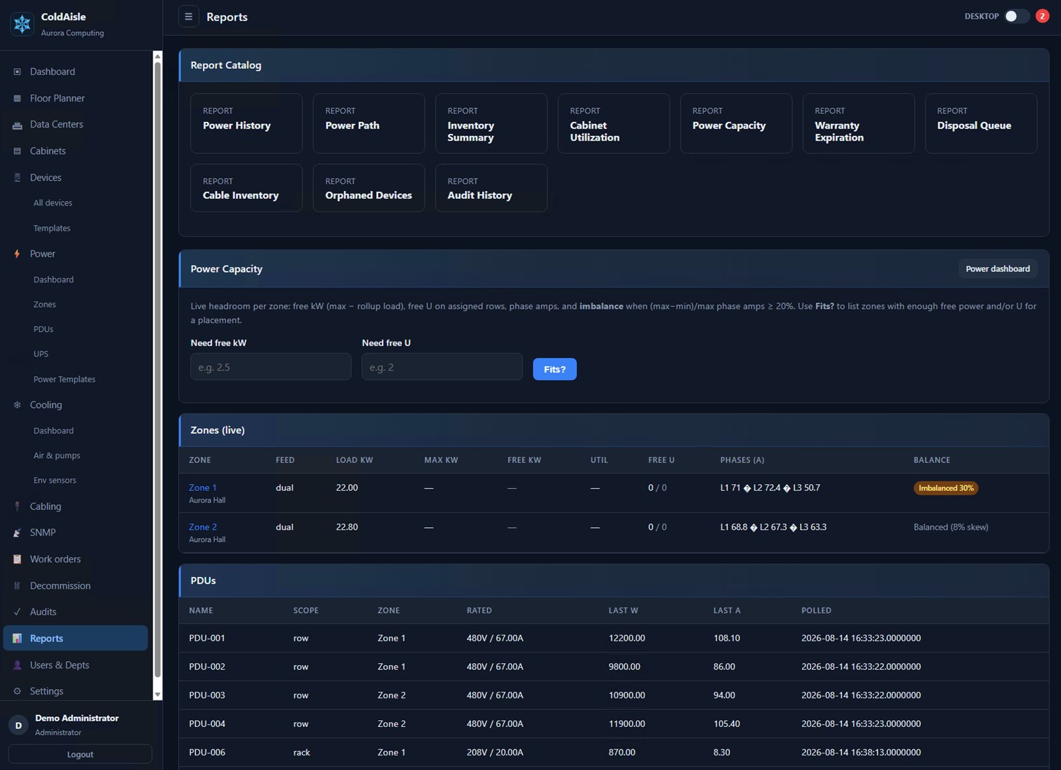Open the Audit History report card
Image resolution: width=1061 pixels, height=770 pixels.
(491, 188)
